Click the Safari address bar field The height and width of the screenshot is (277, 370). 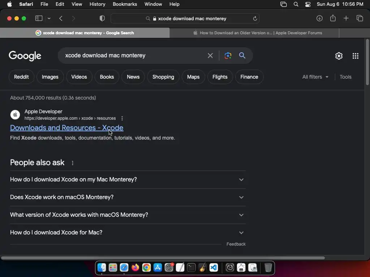[185, 18]
